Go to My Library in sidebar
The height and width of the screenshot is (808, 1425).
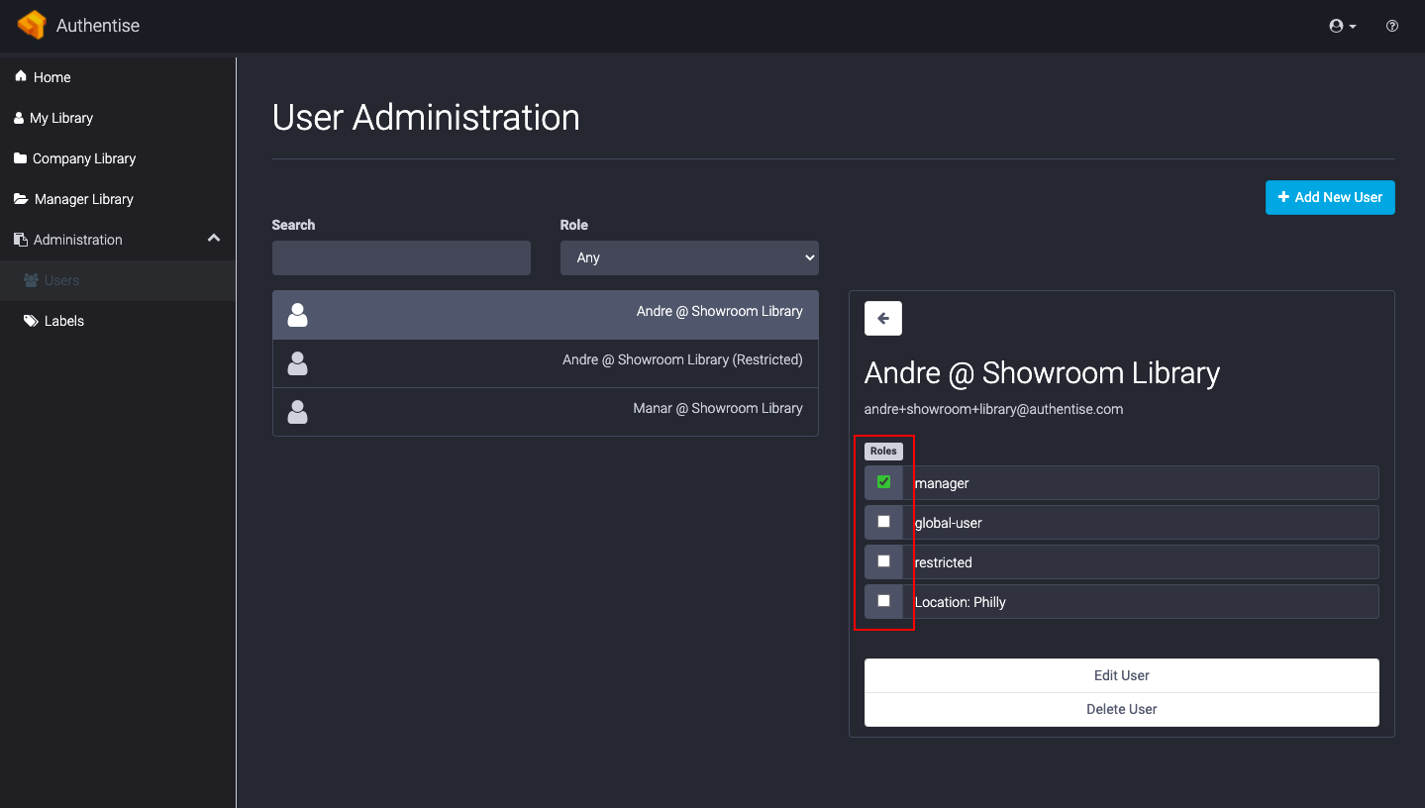[60, 118]
